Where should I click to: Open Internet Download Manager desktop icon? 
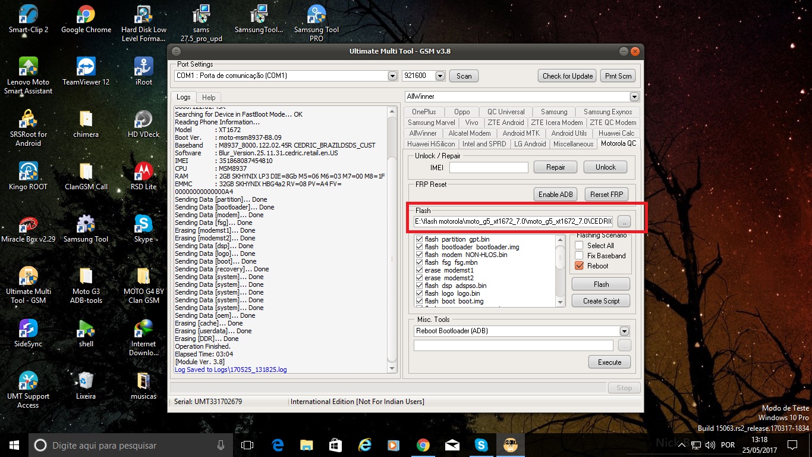pyautogui.click(x=144, y=337)
